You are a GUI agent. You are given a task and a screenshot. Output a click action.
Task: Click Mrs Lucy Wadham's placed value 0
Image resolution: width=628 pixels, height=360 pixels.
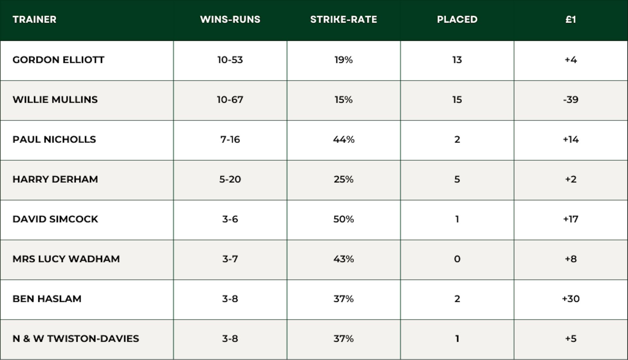(457, 259)
